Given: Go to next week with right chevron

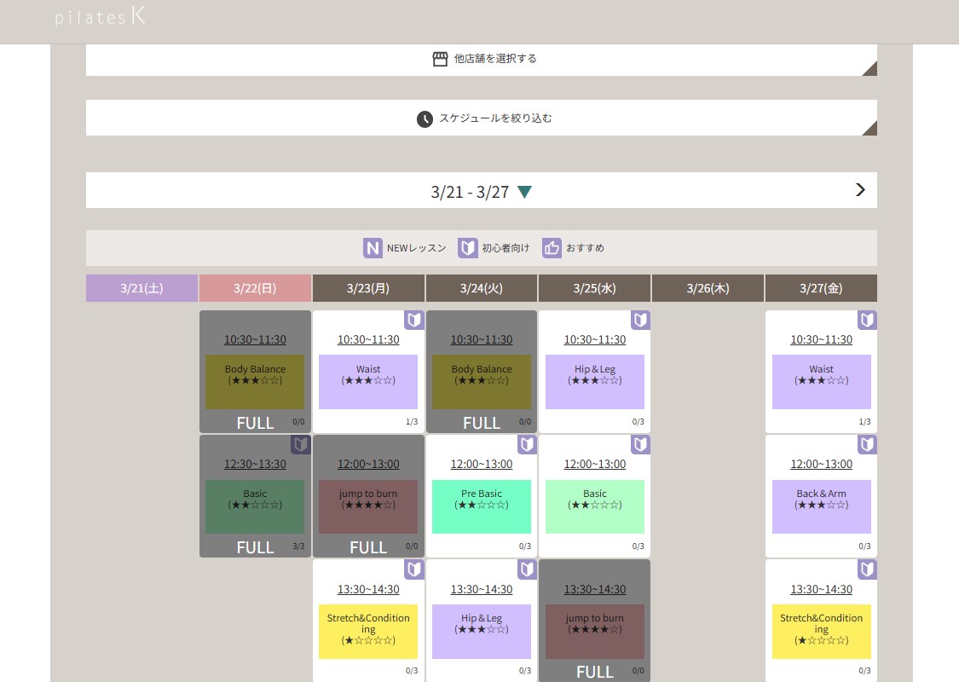Looking at the screenshot, I should (860, 190).
